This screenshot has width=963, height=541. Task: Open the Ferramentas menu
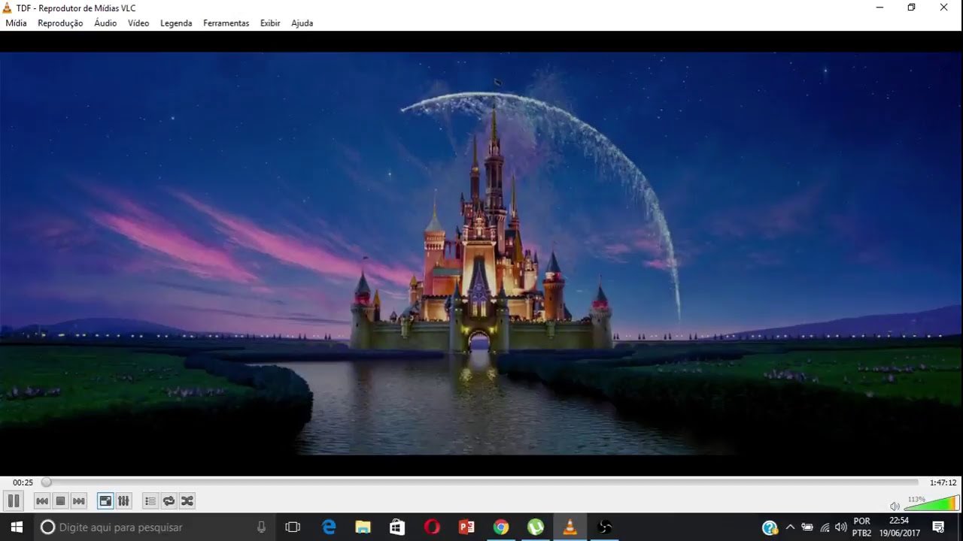coord(226,23)
